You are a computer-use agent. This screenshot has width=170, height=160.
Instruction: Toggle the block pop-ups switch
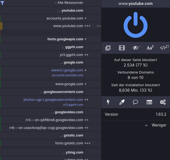click(x=108, y=48)
